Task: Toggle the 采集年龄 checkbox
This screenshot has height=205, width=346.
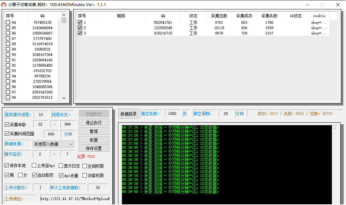Action: 7,125
